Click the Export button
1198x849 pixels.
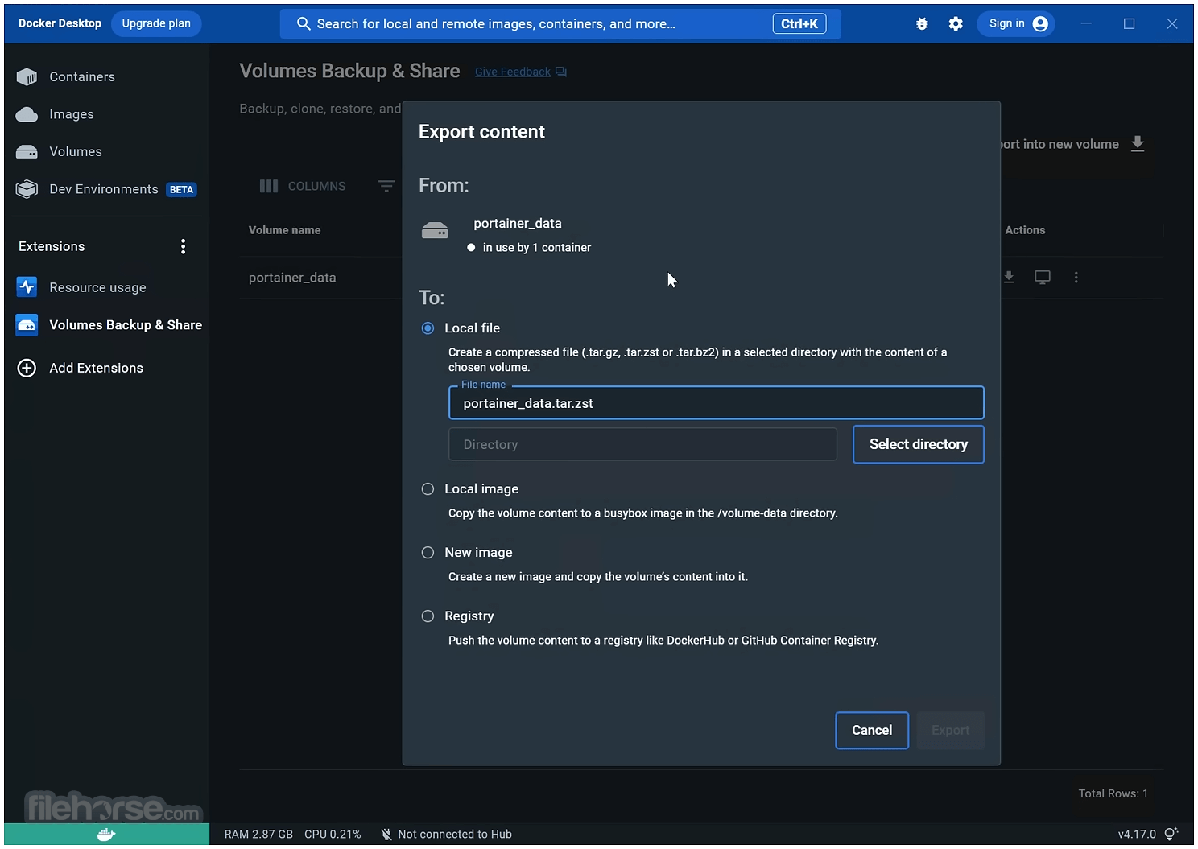(950, 730)
